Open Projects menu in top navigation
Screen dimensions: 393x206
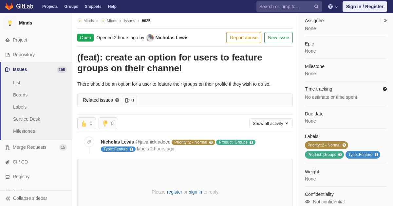(x=50, y=7)
